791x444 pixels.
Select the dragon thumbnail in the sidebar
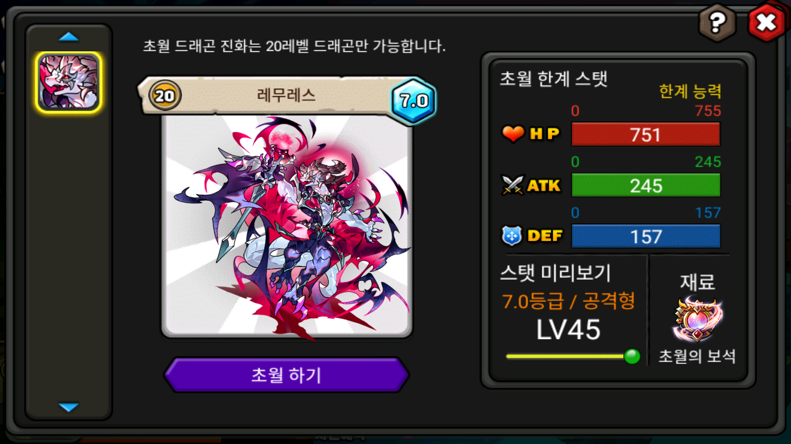tap(68, 82)
